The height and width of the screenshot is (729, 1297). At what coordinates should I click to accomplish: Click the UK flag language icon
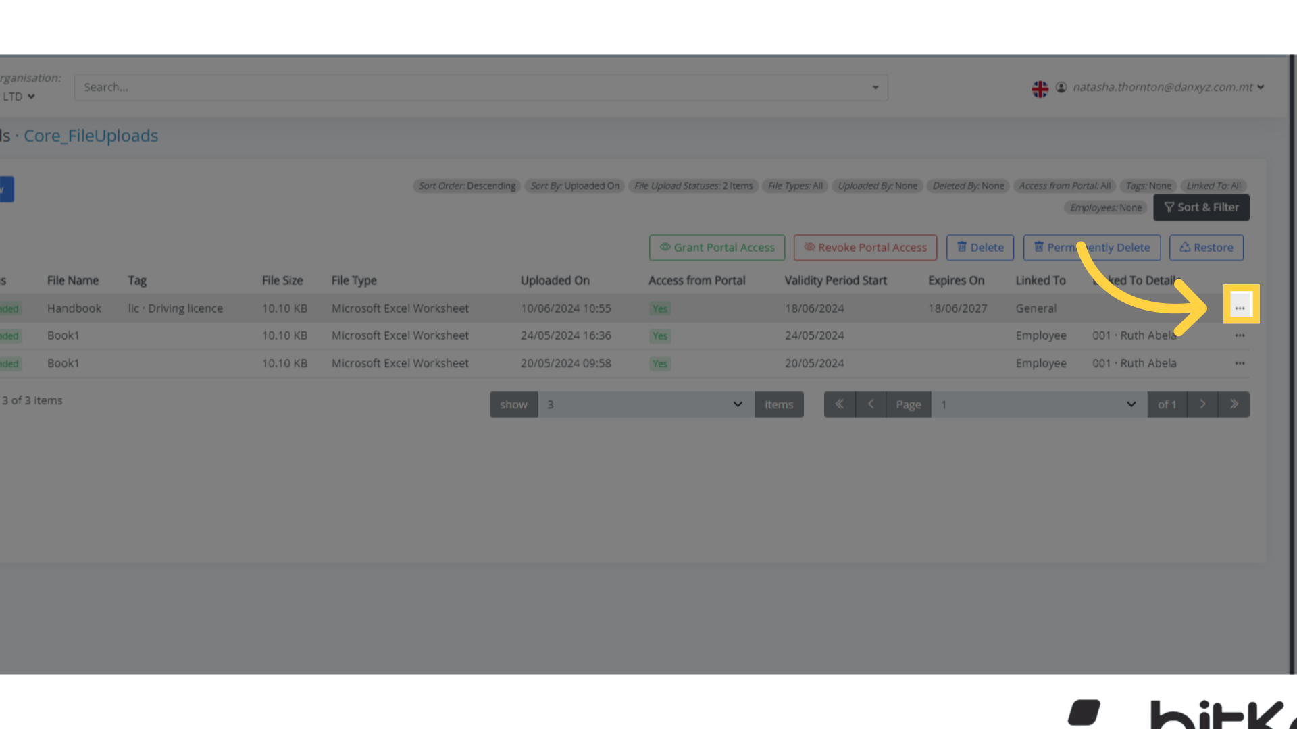click(1040, 88)
